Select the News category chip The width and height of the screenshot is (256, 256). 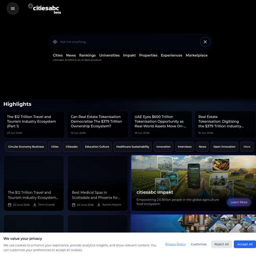203,147
